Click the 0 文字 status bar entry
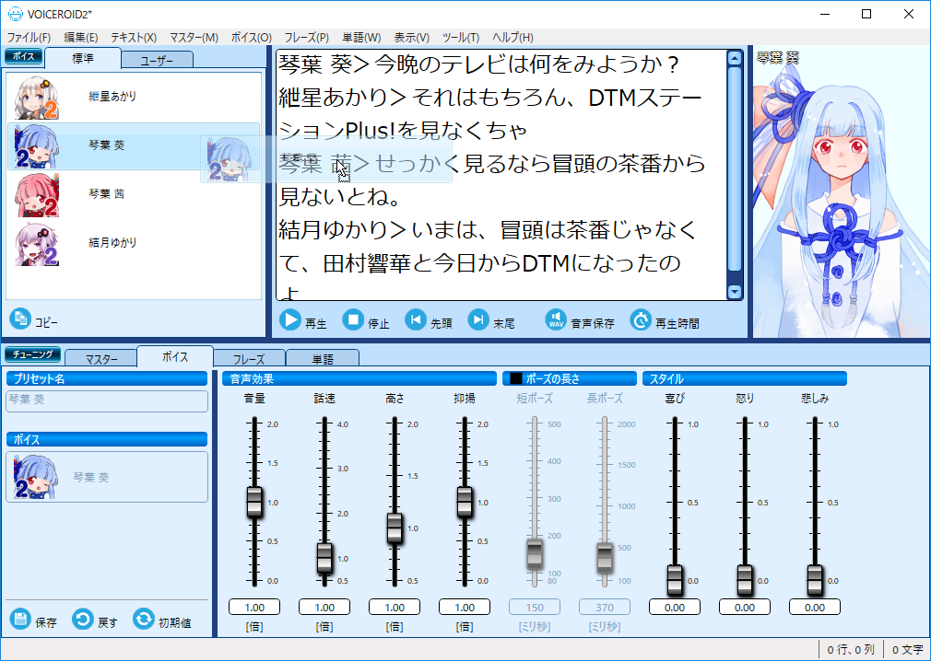 (x=907, y=650)
